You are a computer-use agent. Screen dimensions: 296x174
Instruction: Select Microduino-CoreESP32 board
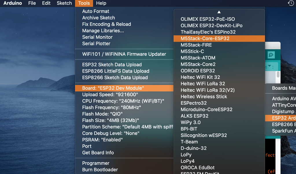click(219, 110)
